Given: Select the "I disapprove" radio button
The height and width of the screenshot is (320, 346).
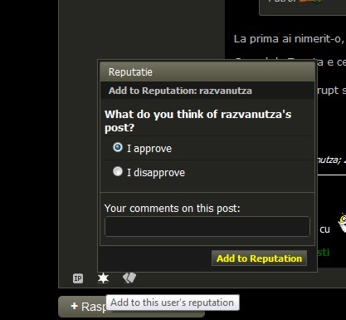Looking at the screenshot, I should (118, 171).
